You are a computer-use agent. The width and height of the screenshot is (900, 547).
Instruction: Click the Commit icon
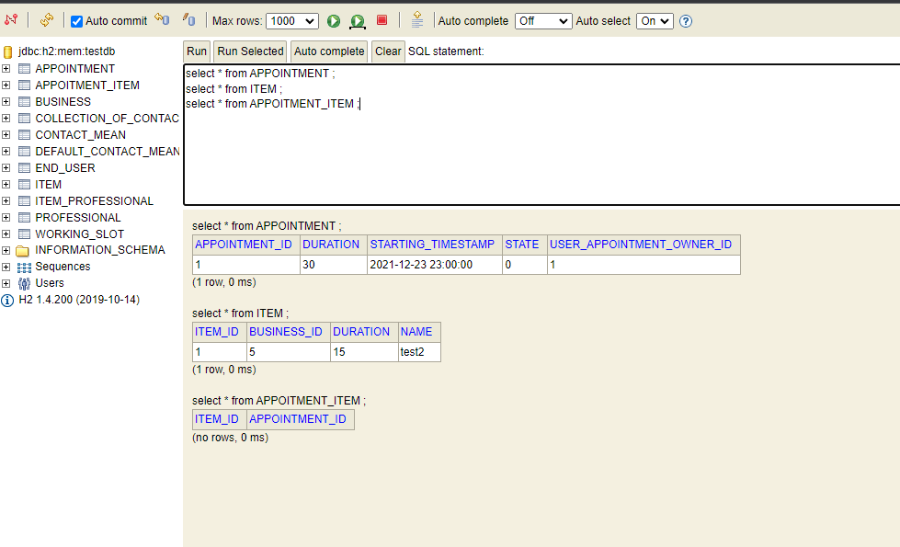[x=188, y=20]
